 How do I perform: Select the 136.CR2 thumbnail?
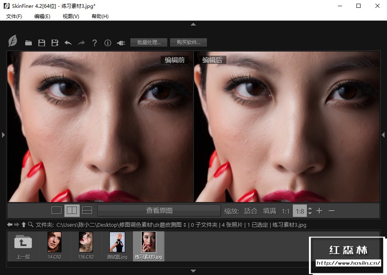(x=85, y=246)
